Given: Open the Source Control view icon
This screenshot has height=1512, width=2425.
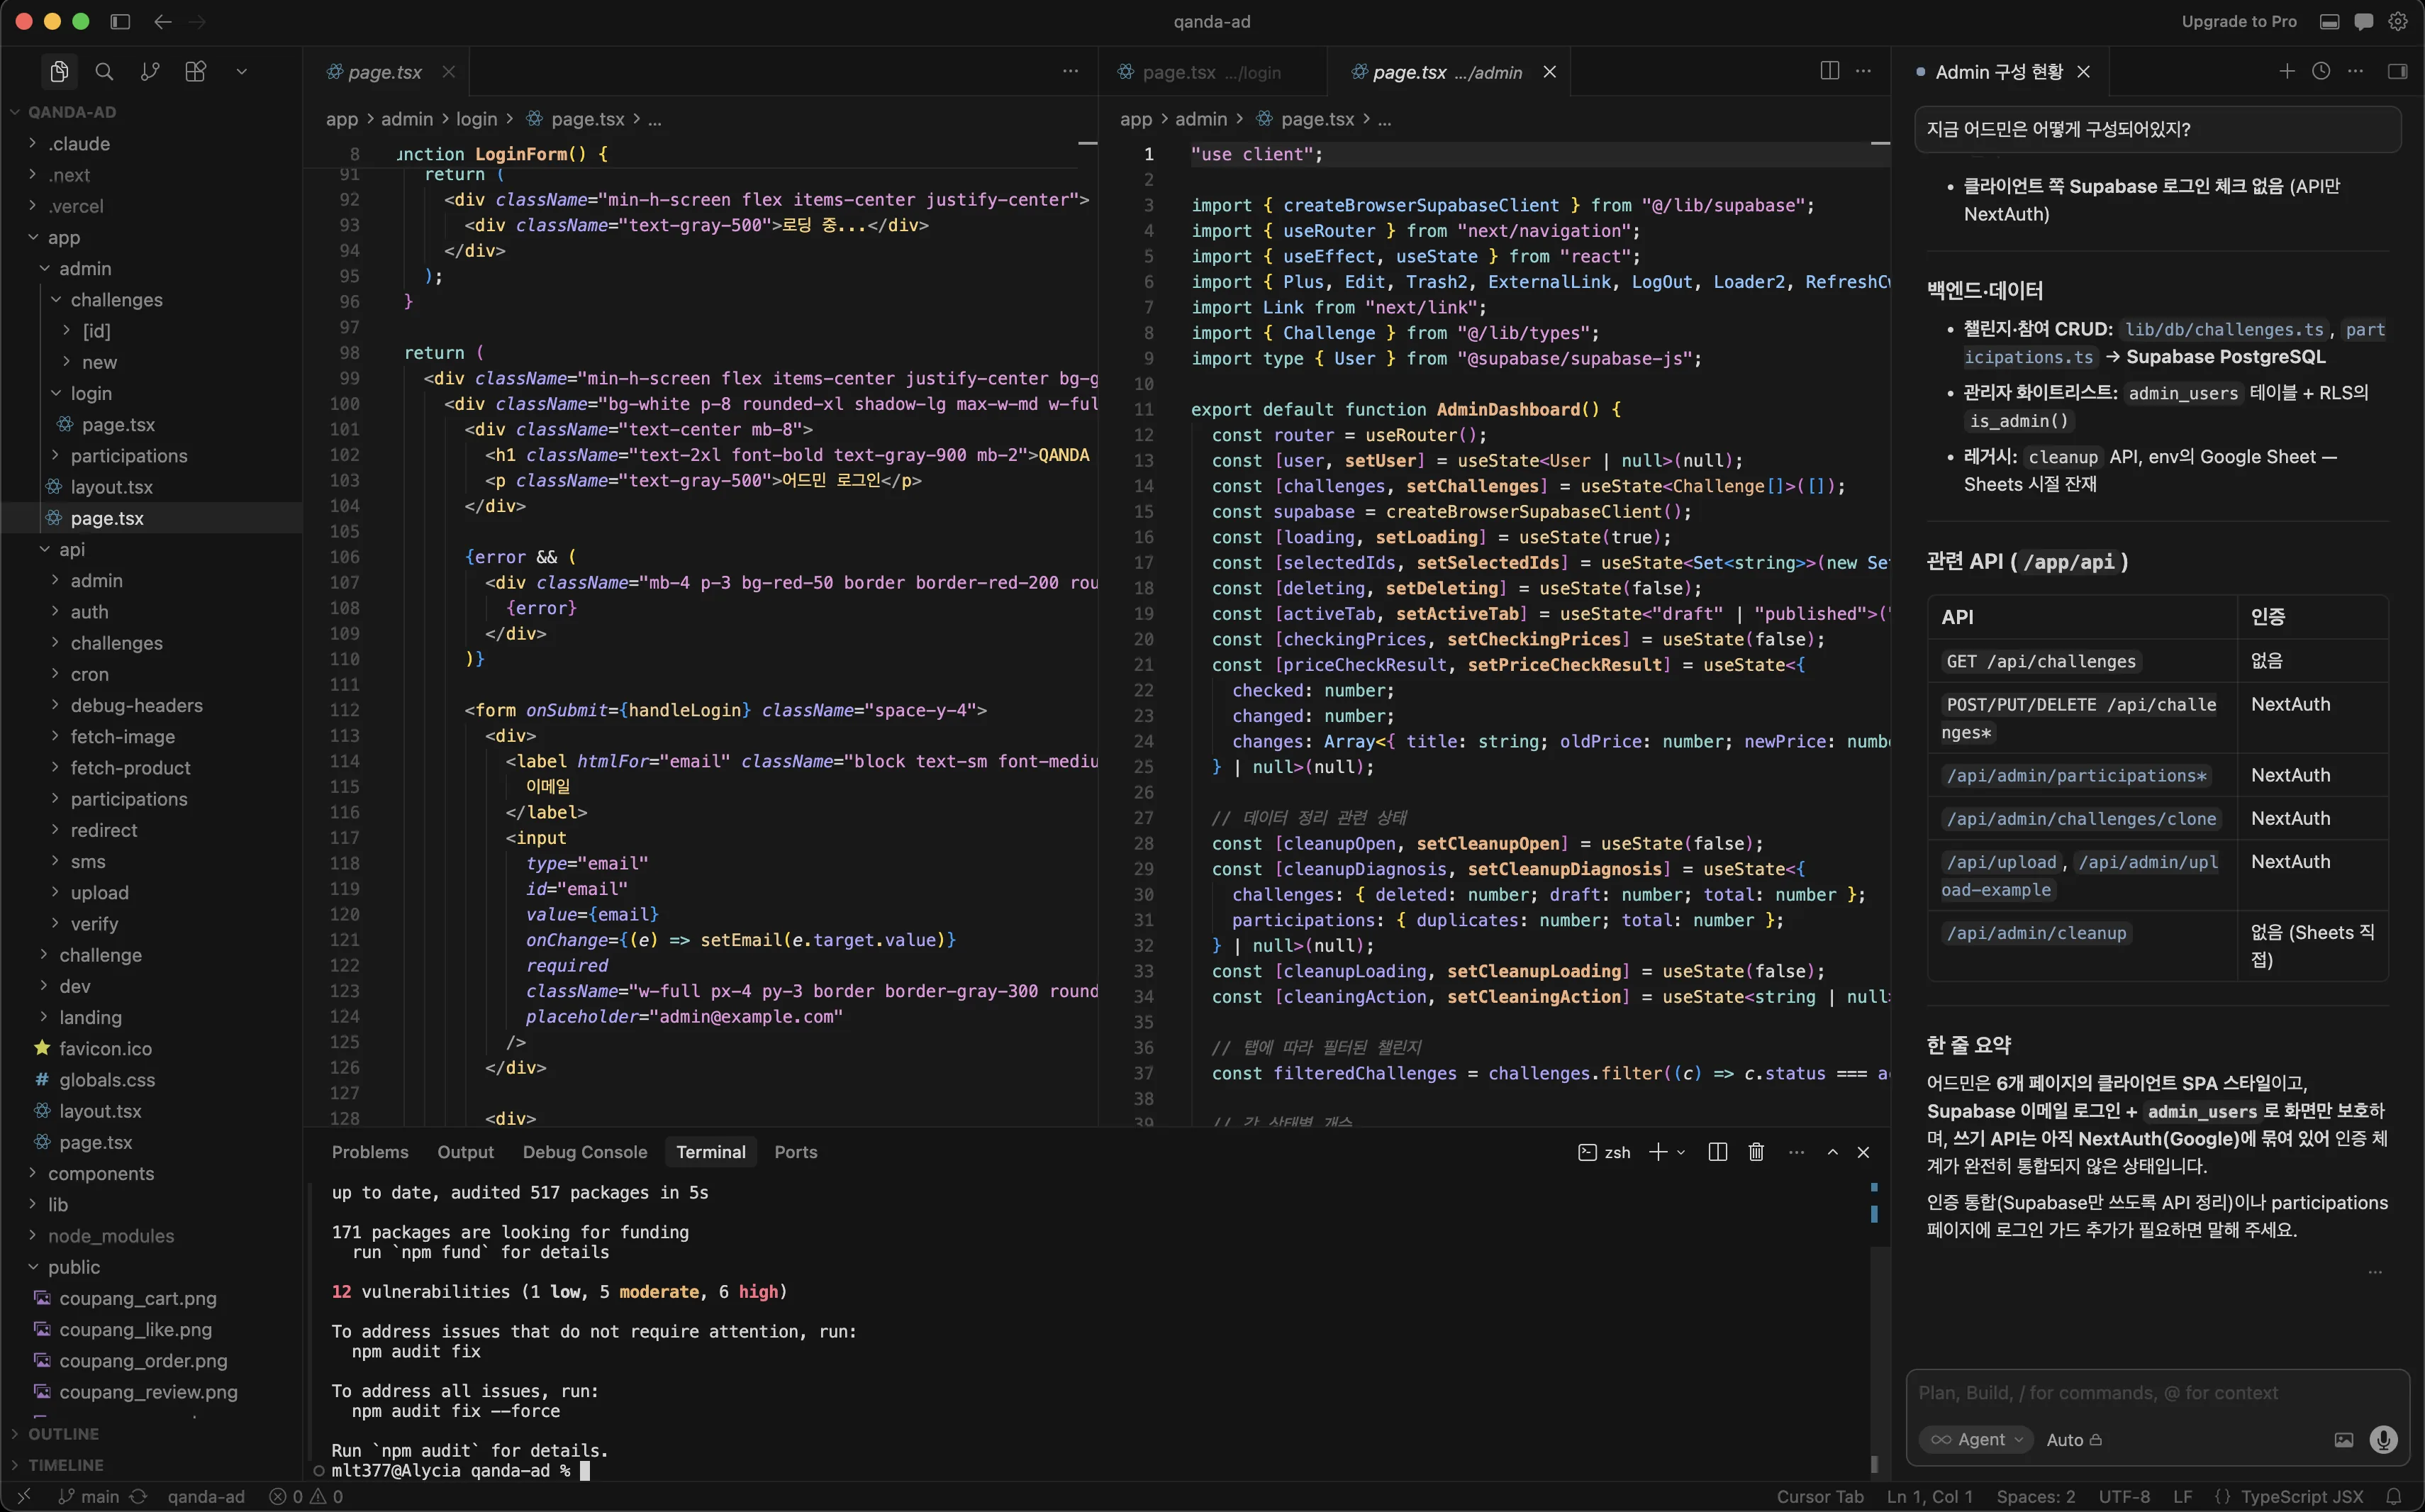Looking at the screenshot, I should click(x=150, y=71).
